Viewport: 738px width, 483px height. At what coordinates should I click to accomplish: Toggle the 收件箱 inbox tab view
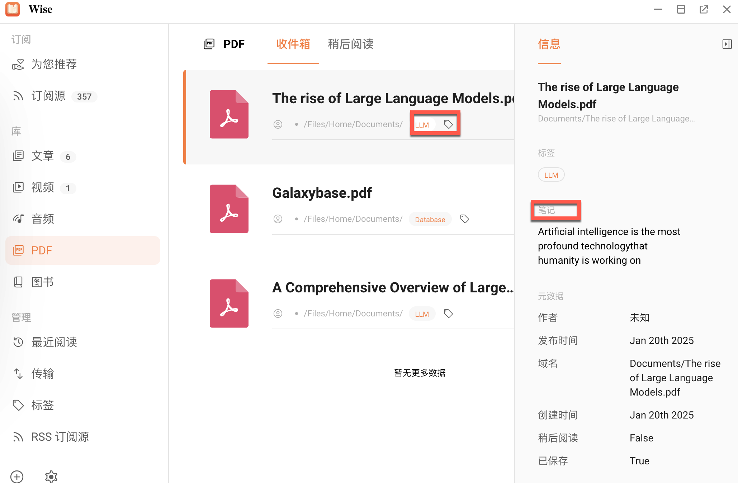point(293,44)
